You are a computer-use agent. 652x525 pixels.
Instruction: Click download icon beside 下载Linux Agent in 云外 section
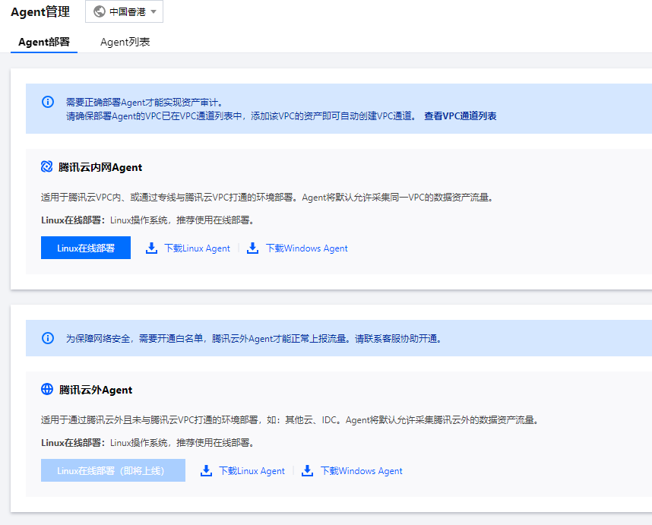click(x=206, y=471)
